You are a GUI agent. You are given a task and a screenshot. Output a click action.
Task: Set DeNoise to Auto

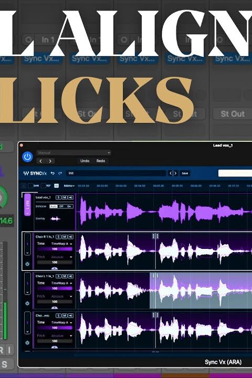pyautogui.click(x=54, y=206)
